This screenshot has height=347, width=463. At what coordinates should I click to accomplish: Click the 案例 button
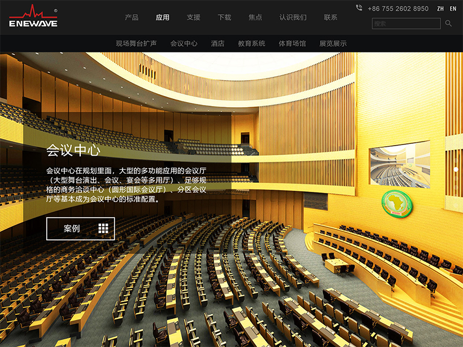(x=80, y=229)
